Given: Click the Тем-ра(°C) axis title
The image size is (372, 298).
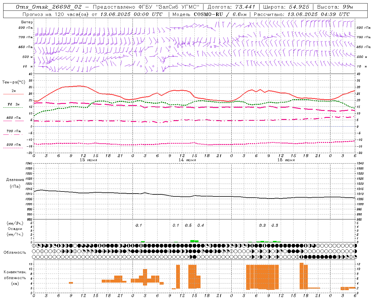Looking at the screenshot, I should coord(14,82).
